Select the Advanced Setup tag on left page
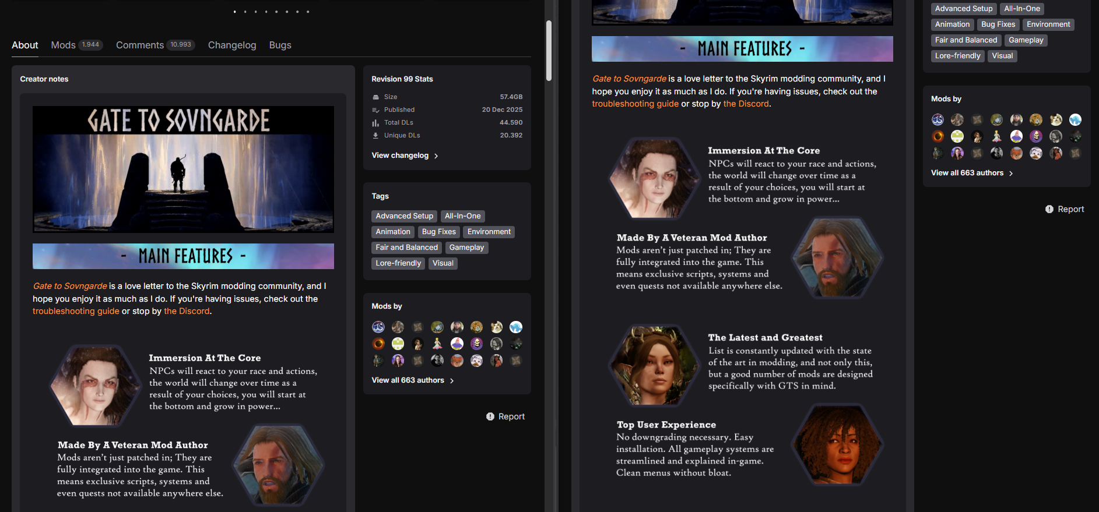Viewport: 1099px width, 512px height. tap(405, 216)
